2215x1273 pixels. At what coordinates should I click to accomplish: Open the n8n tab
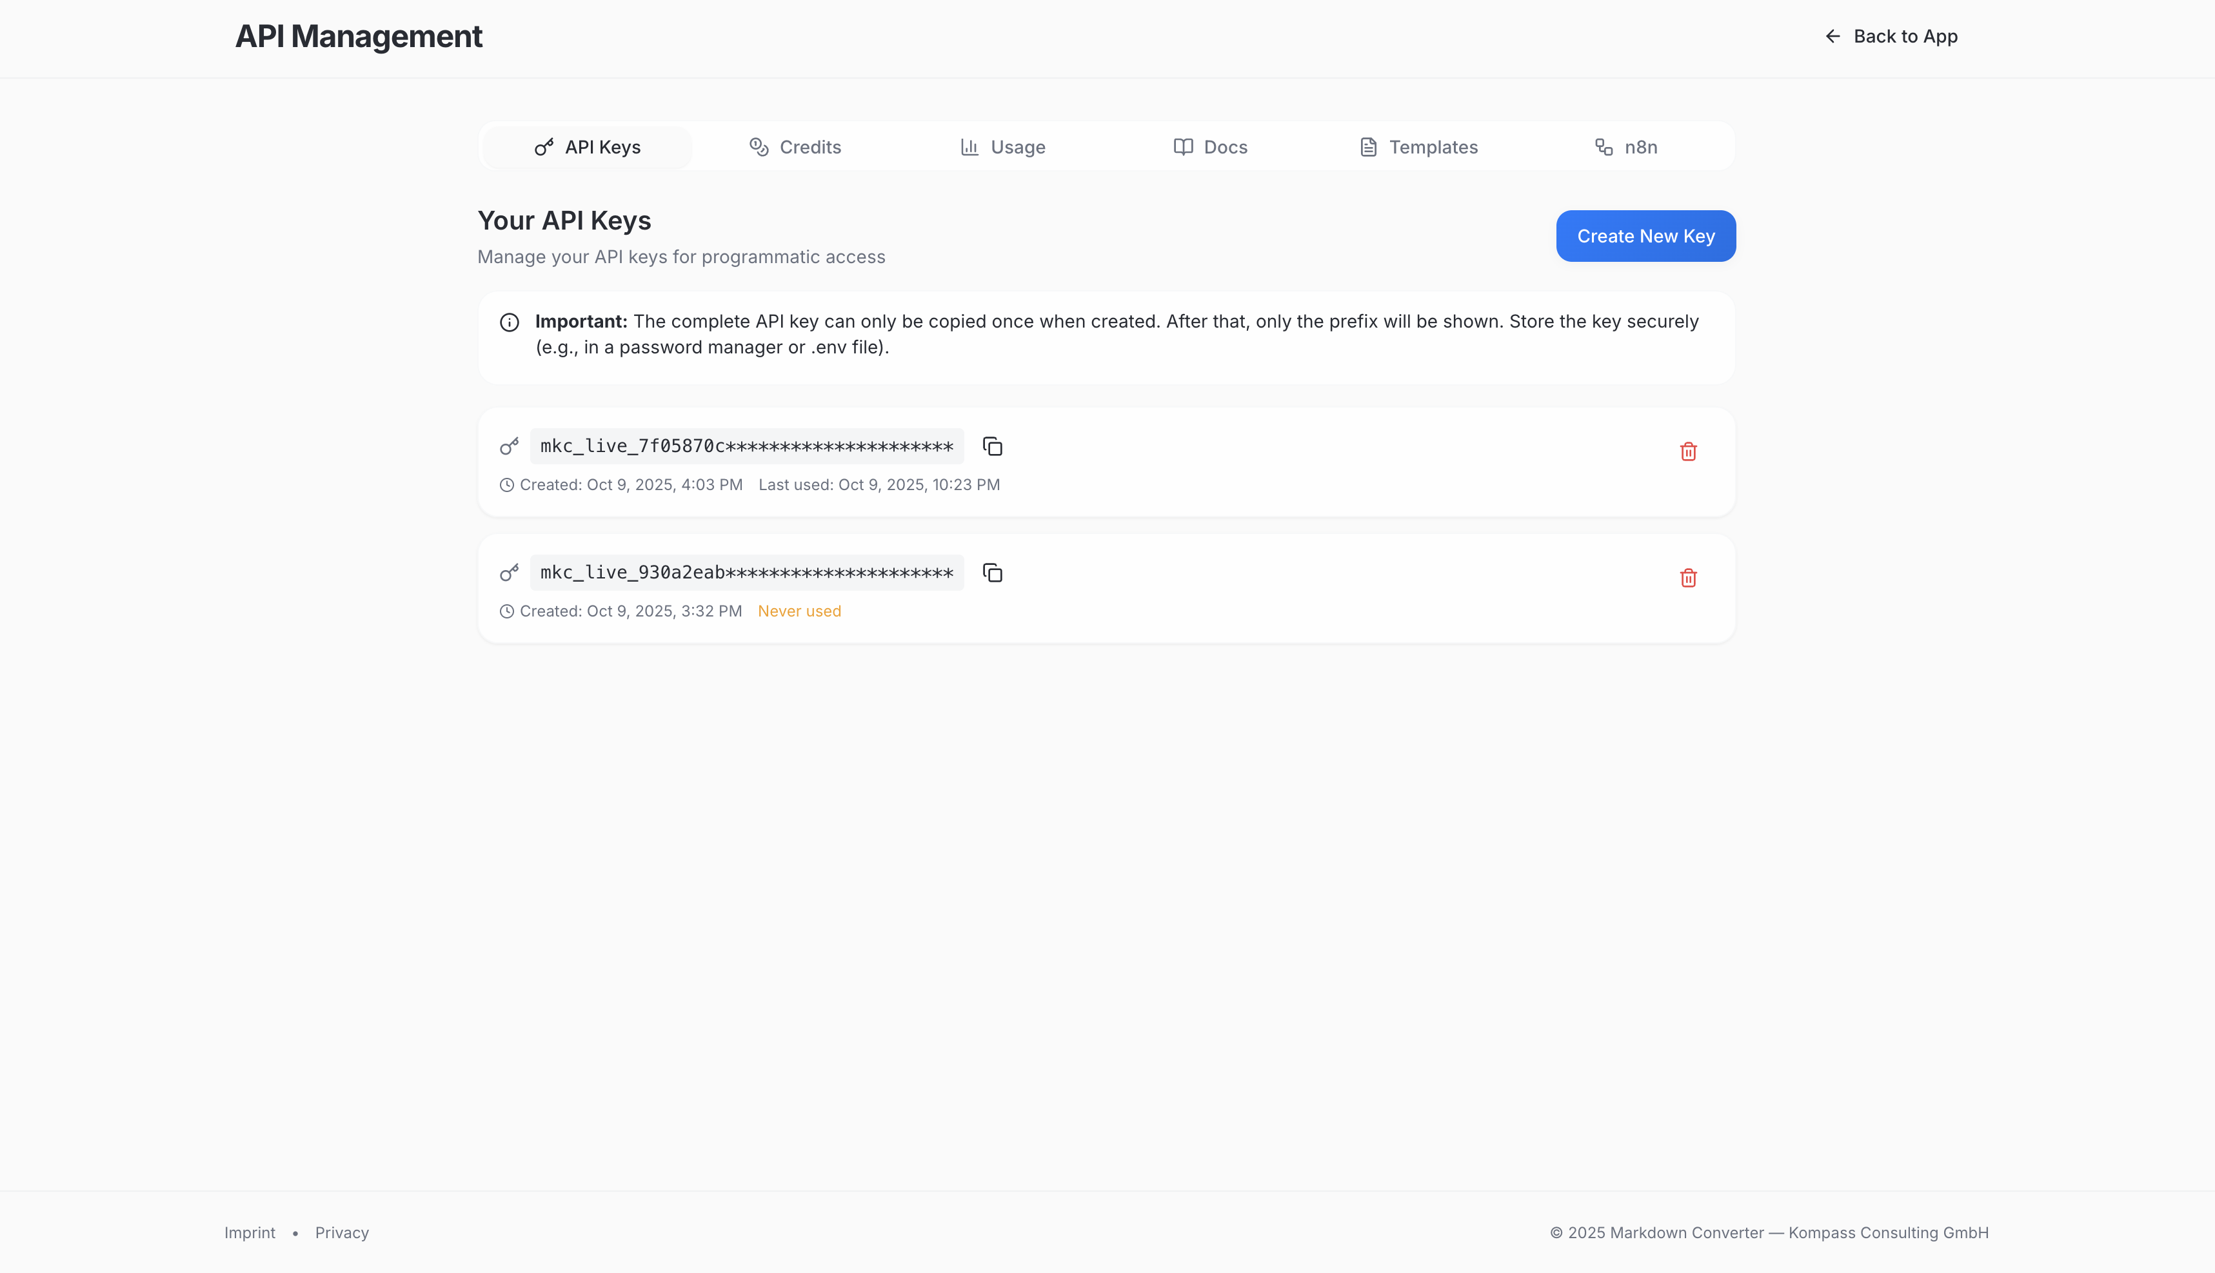[x=1627, y=147]
